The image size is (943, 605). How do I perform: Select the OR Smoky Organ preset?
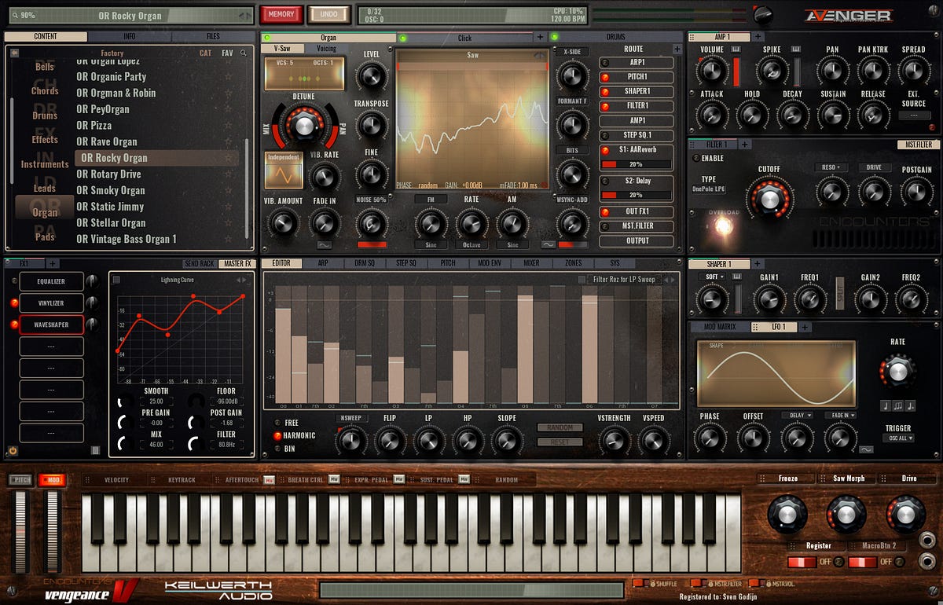(110, 189)
